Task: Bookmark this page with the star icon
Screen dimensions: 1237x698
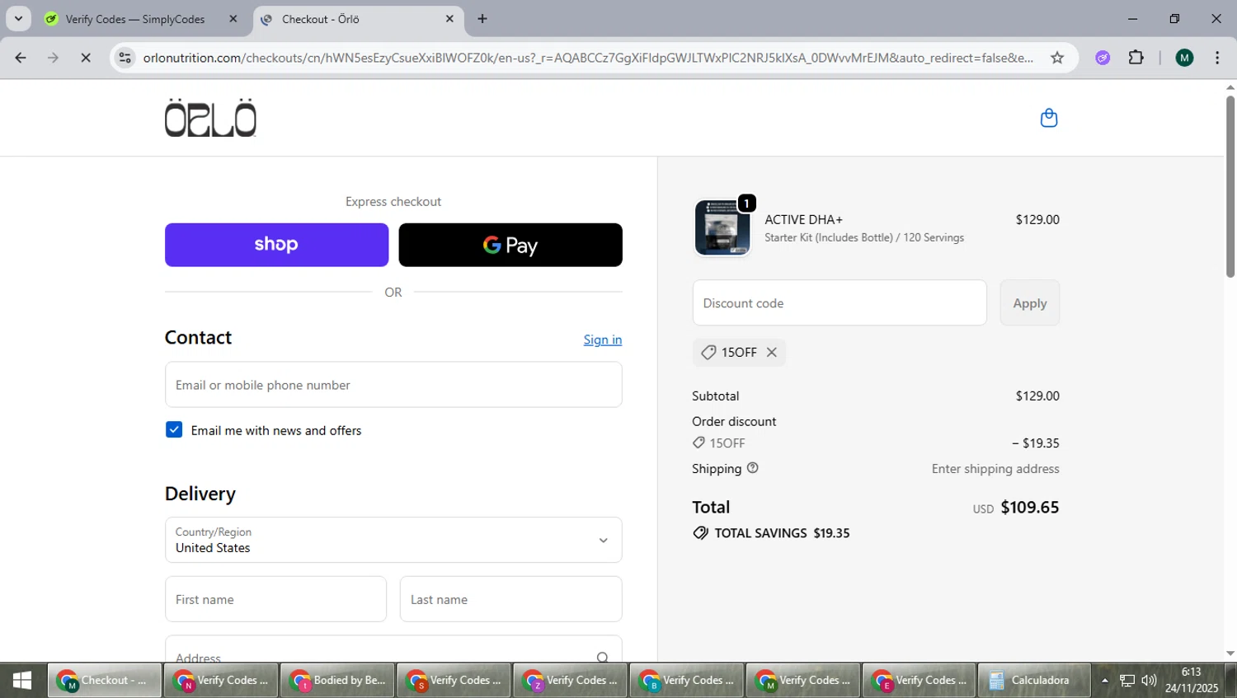Action: [1057, 58]
